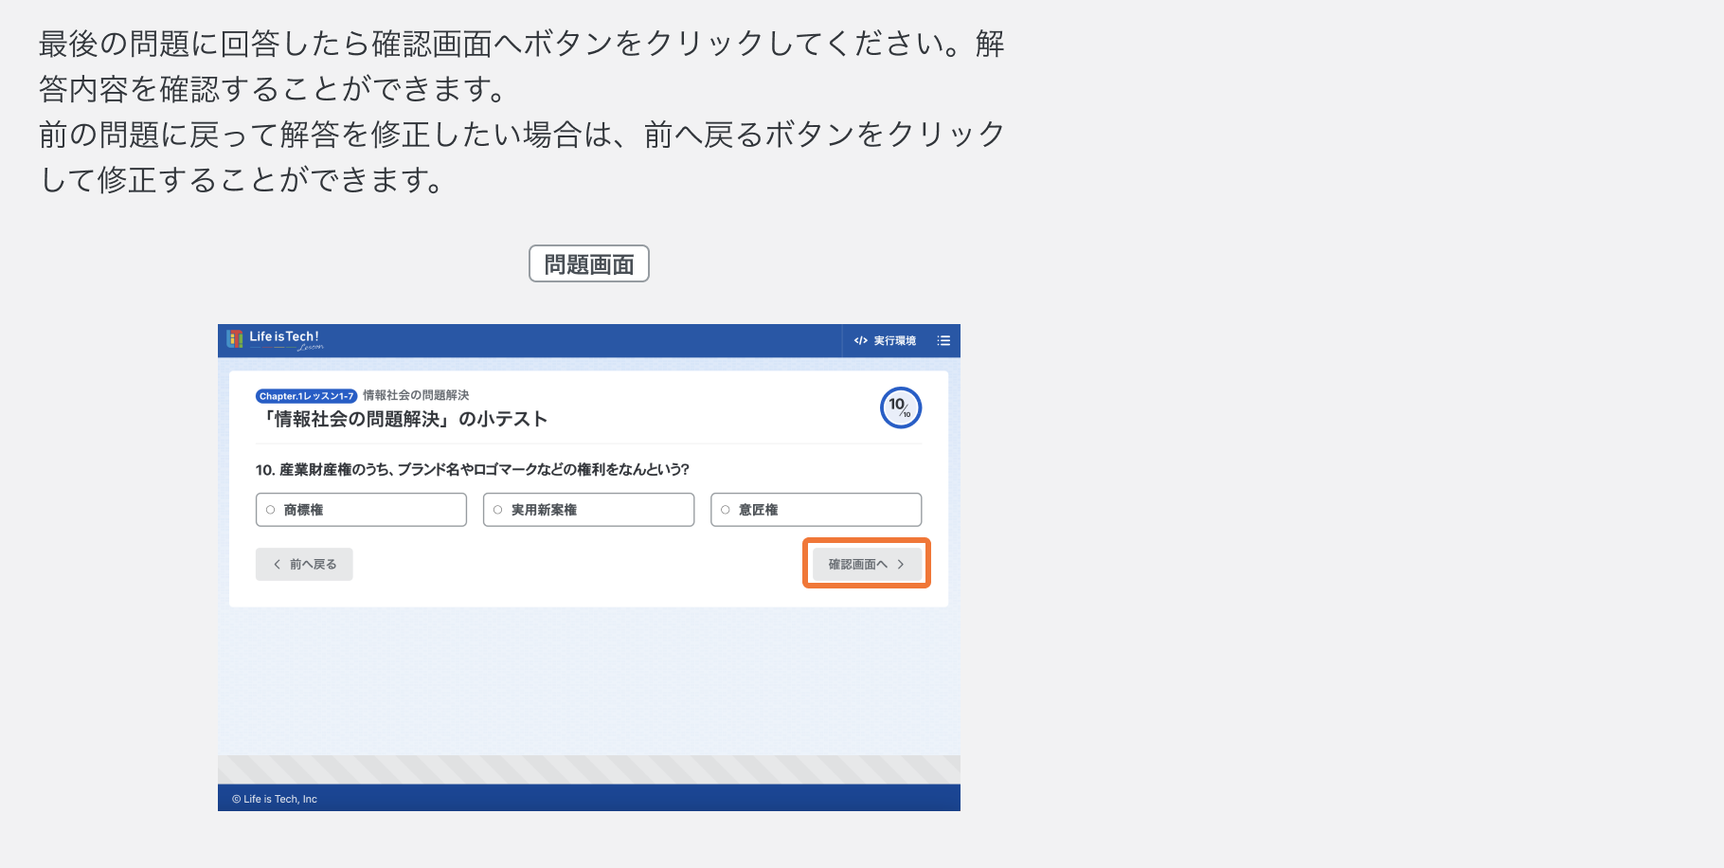Click the quiz screenshot thumbnail image
Image resolution: width=1724 pixels, height=868 pixels.
589,568
